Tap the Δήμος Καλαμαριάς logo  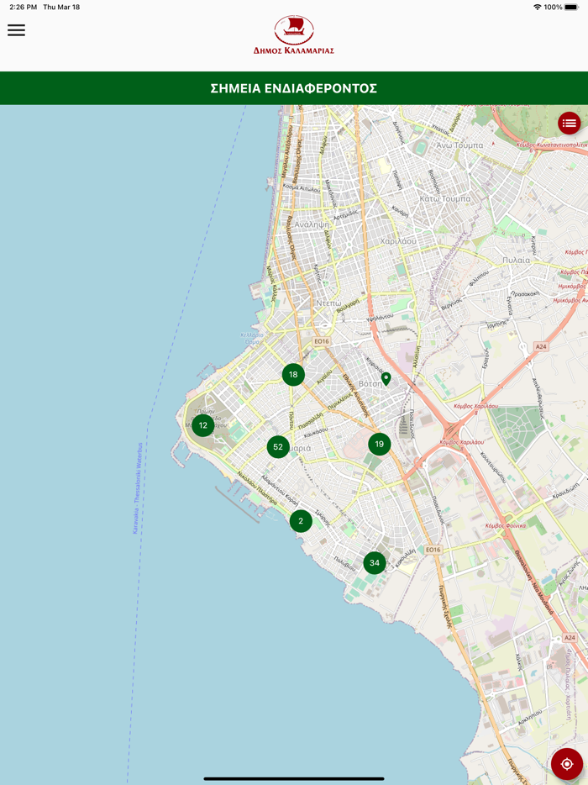tap(294, 35)
